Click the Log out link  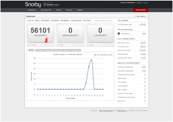point(145,2)
